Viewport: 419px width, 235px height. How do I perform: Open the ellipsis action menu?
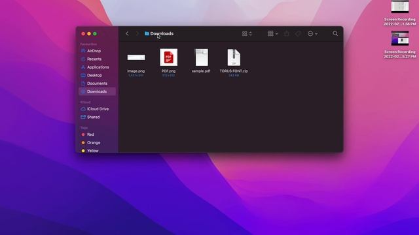pos(312,33)
